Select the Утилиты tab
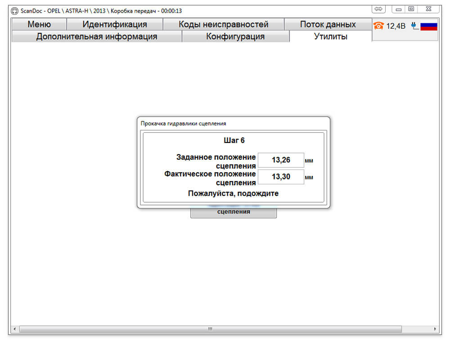The width and height of the screenshot is (450, 343). (331, 36)
